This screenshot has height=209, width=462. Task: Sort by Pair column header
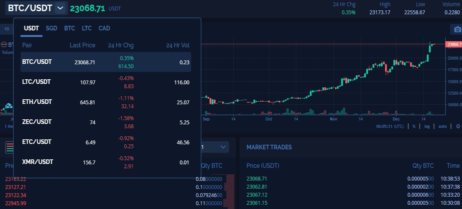27,45
